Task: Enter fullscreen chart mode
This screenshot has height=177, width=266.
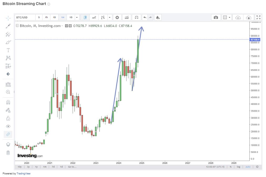Action: [258, 17]
